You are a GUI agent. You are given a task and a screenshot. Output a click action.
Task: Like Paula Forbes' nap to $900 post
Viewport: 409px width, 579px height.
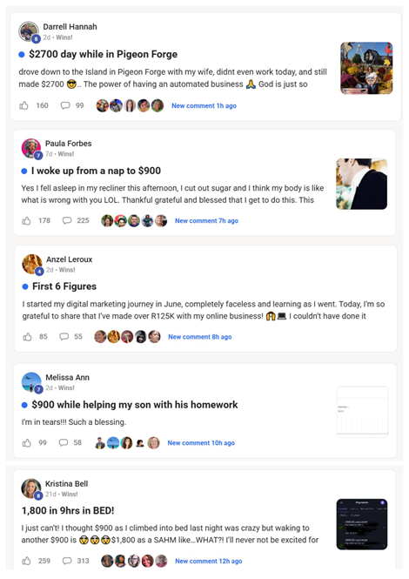pos(26,221)
